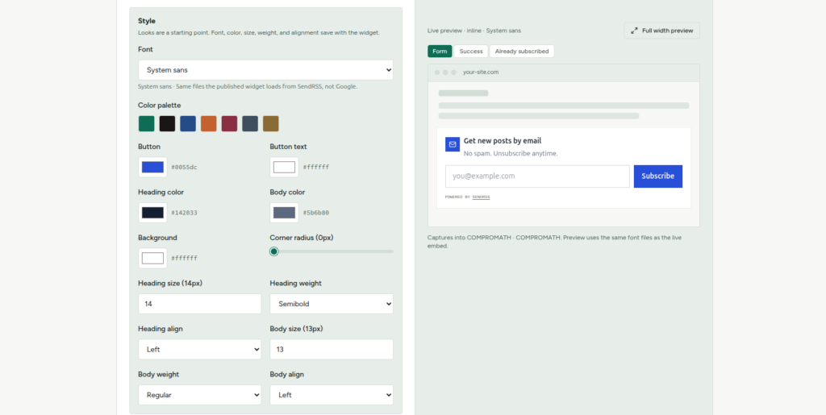Click the 'Live preview · inline · System sans' text
Screen dimensions: 826x415
coord(474,31)
